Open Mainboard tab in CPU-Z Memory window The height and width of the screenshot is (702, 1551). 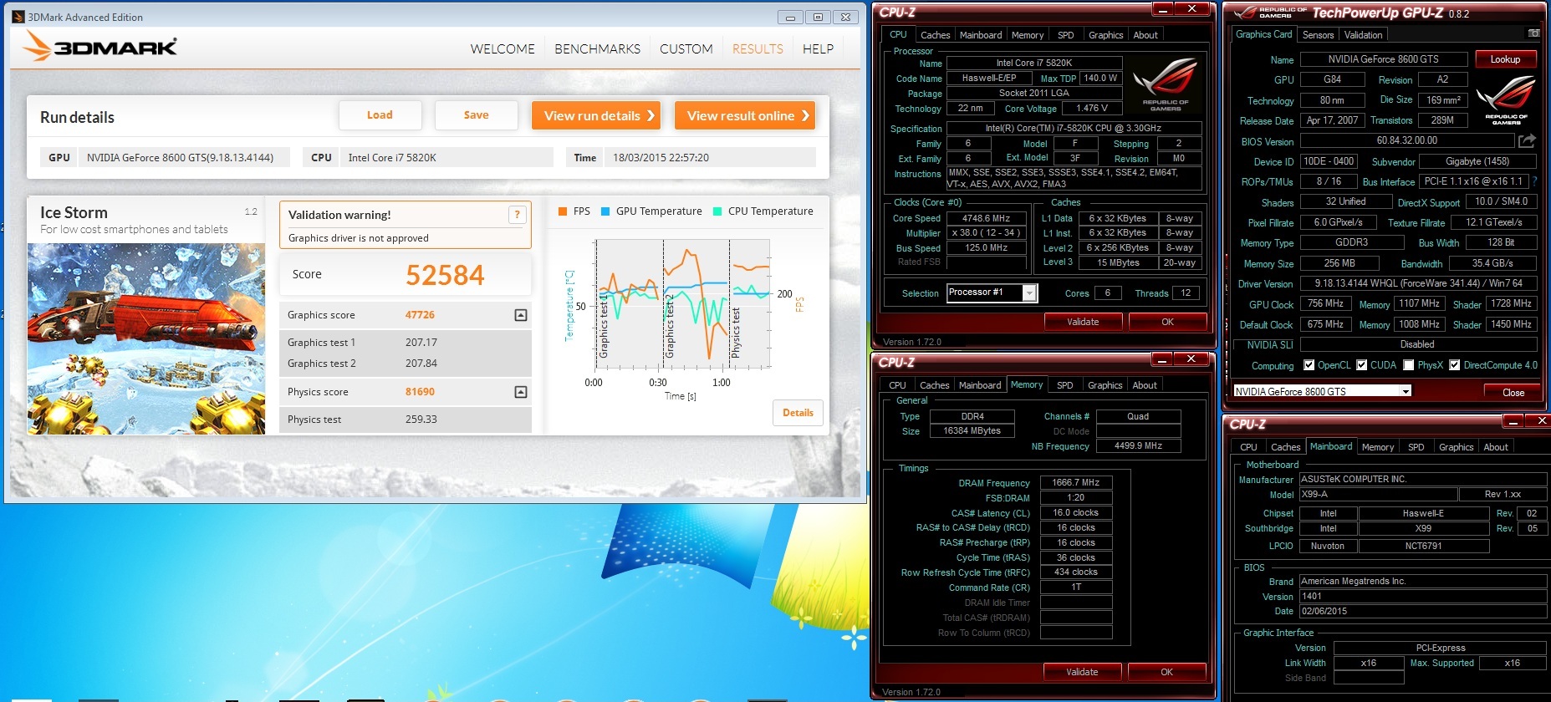[x=980, y=385]
